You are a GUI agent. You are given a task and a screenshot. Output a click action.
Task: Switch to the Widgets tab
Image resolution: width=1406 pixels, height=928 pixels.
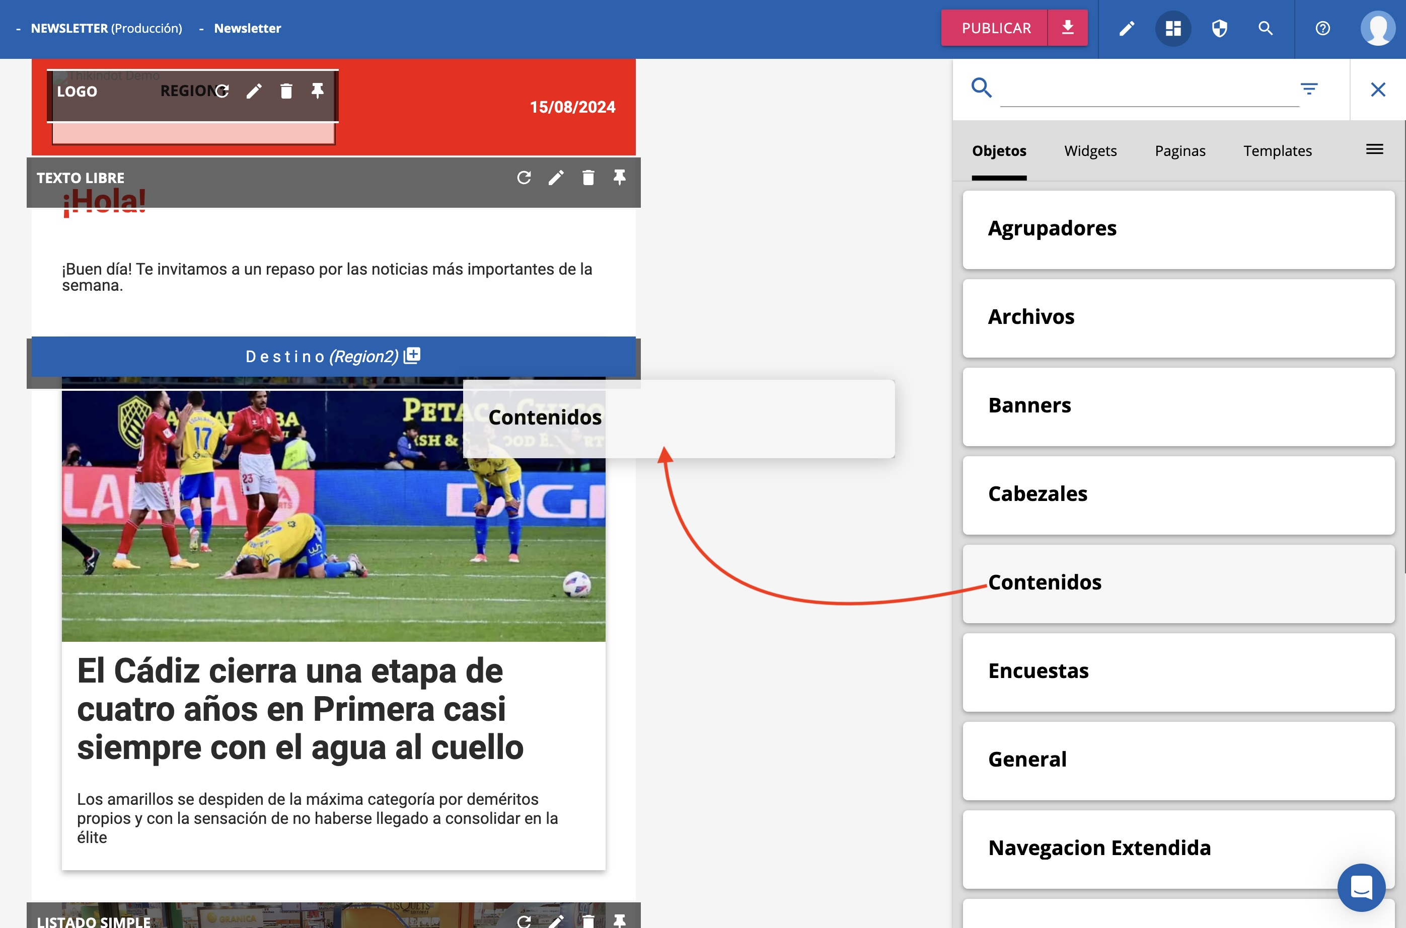[x=1090, y=151]
